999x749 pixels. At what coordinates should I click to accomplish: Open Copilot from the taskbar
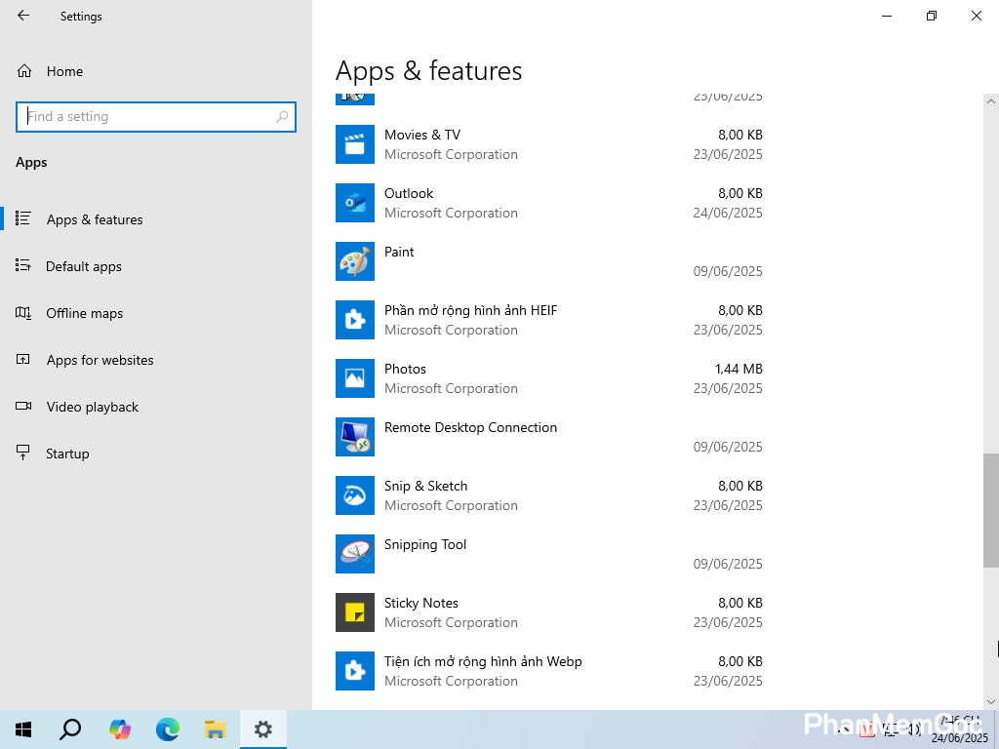point(120,729)
